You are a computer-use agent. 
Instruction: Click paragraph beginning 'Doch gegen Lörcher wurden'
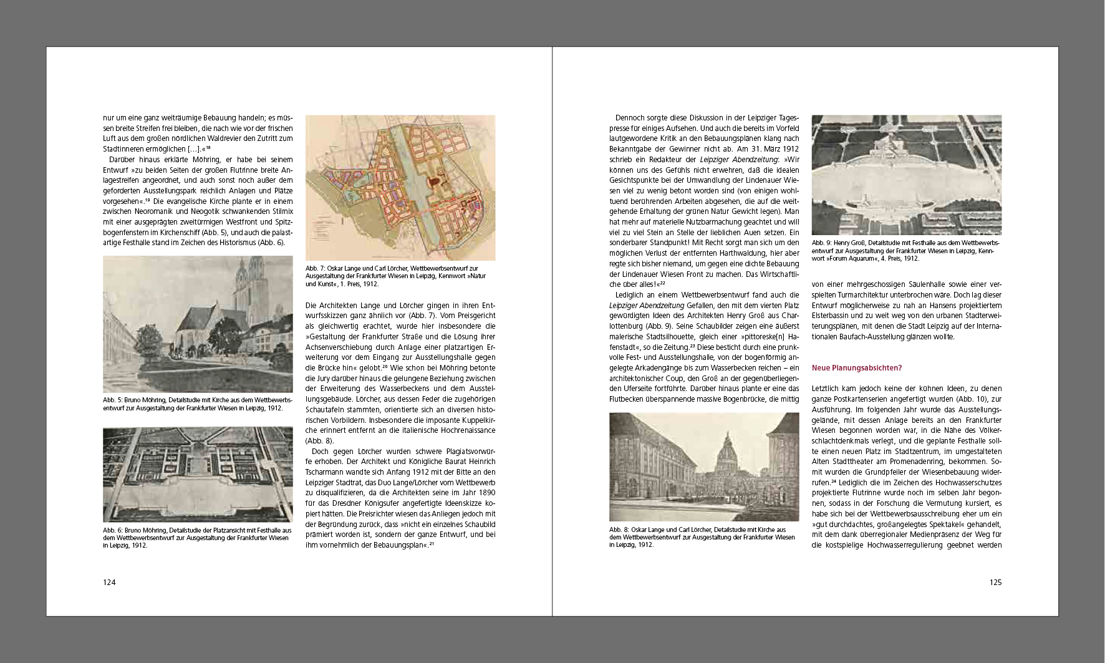point(400,498)
